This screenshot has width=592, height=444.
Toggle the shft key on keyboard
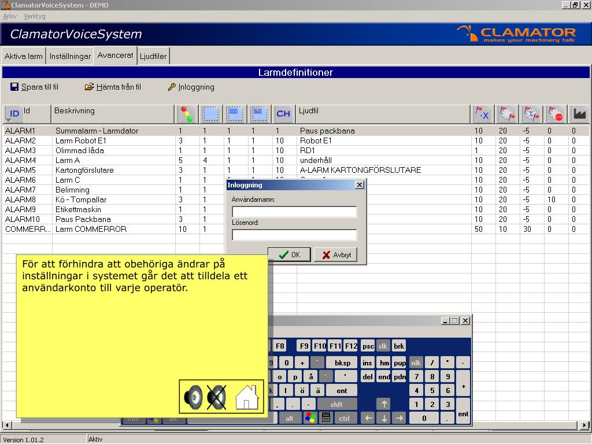[x=336, y=404]
